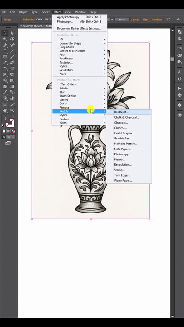Open the Layers panel icon

[179, 95]
